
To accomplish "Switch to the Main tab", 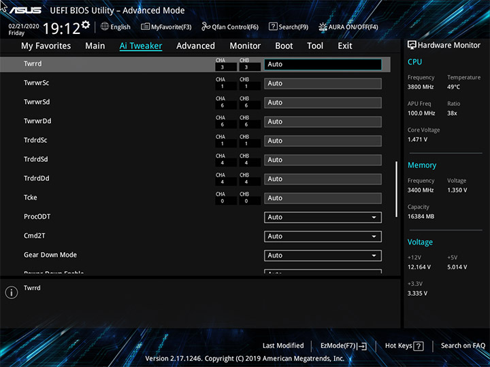I will coord(95,46).
